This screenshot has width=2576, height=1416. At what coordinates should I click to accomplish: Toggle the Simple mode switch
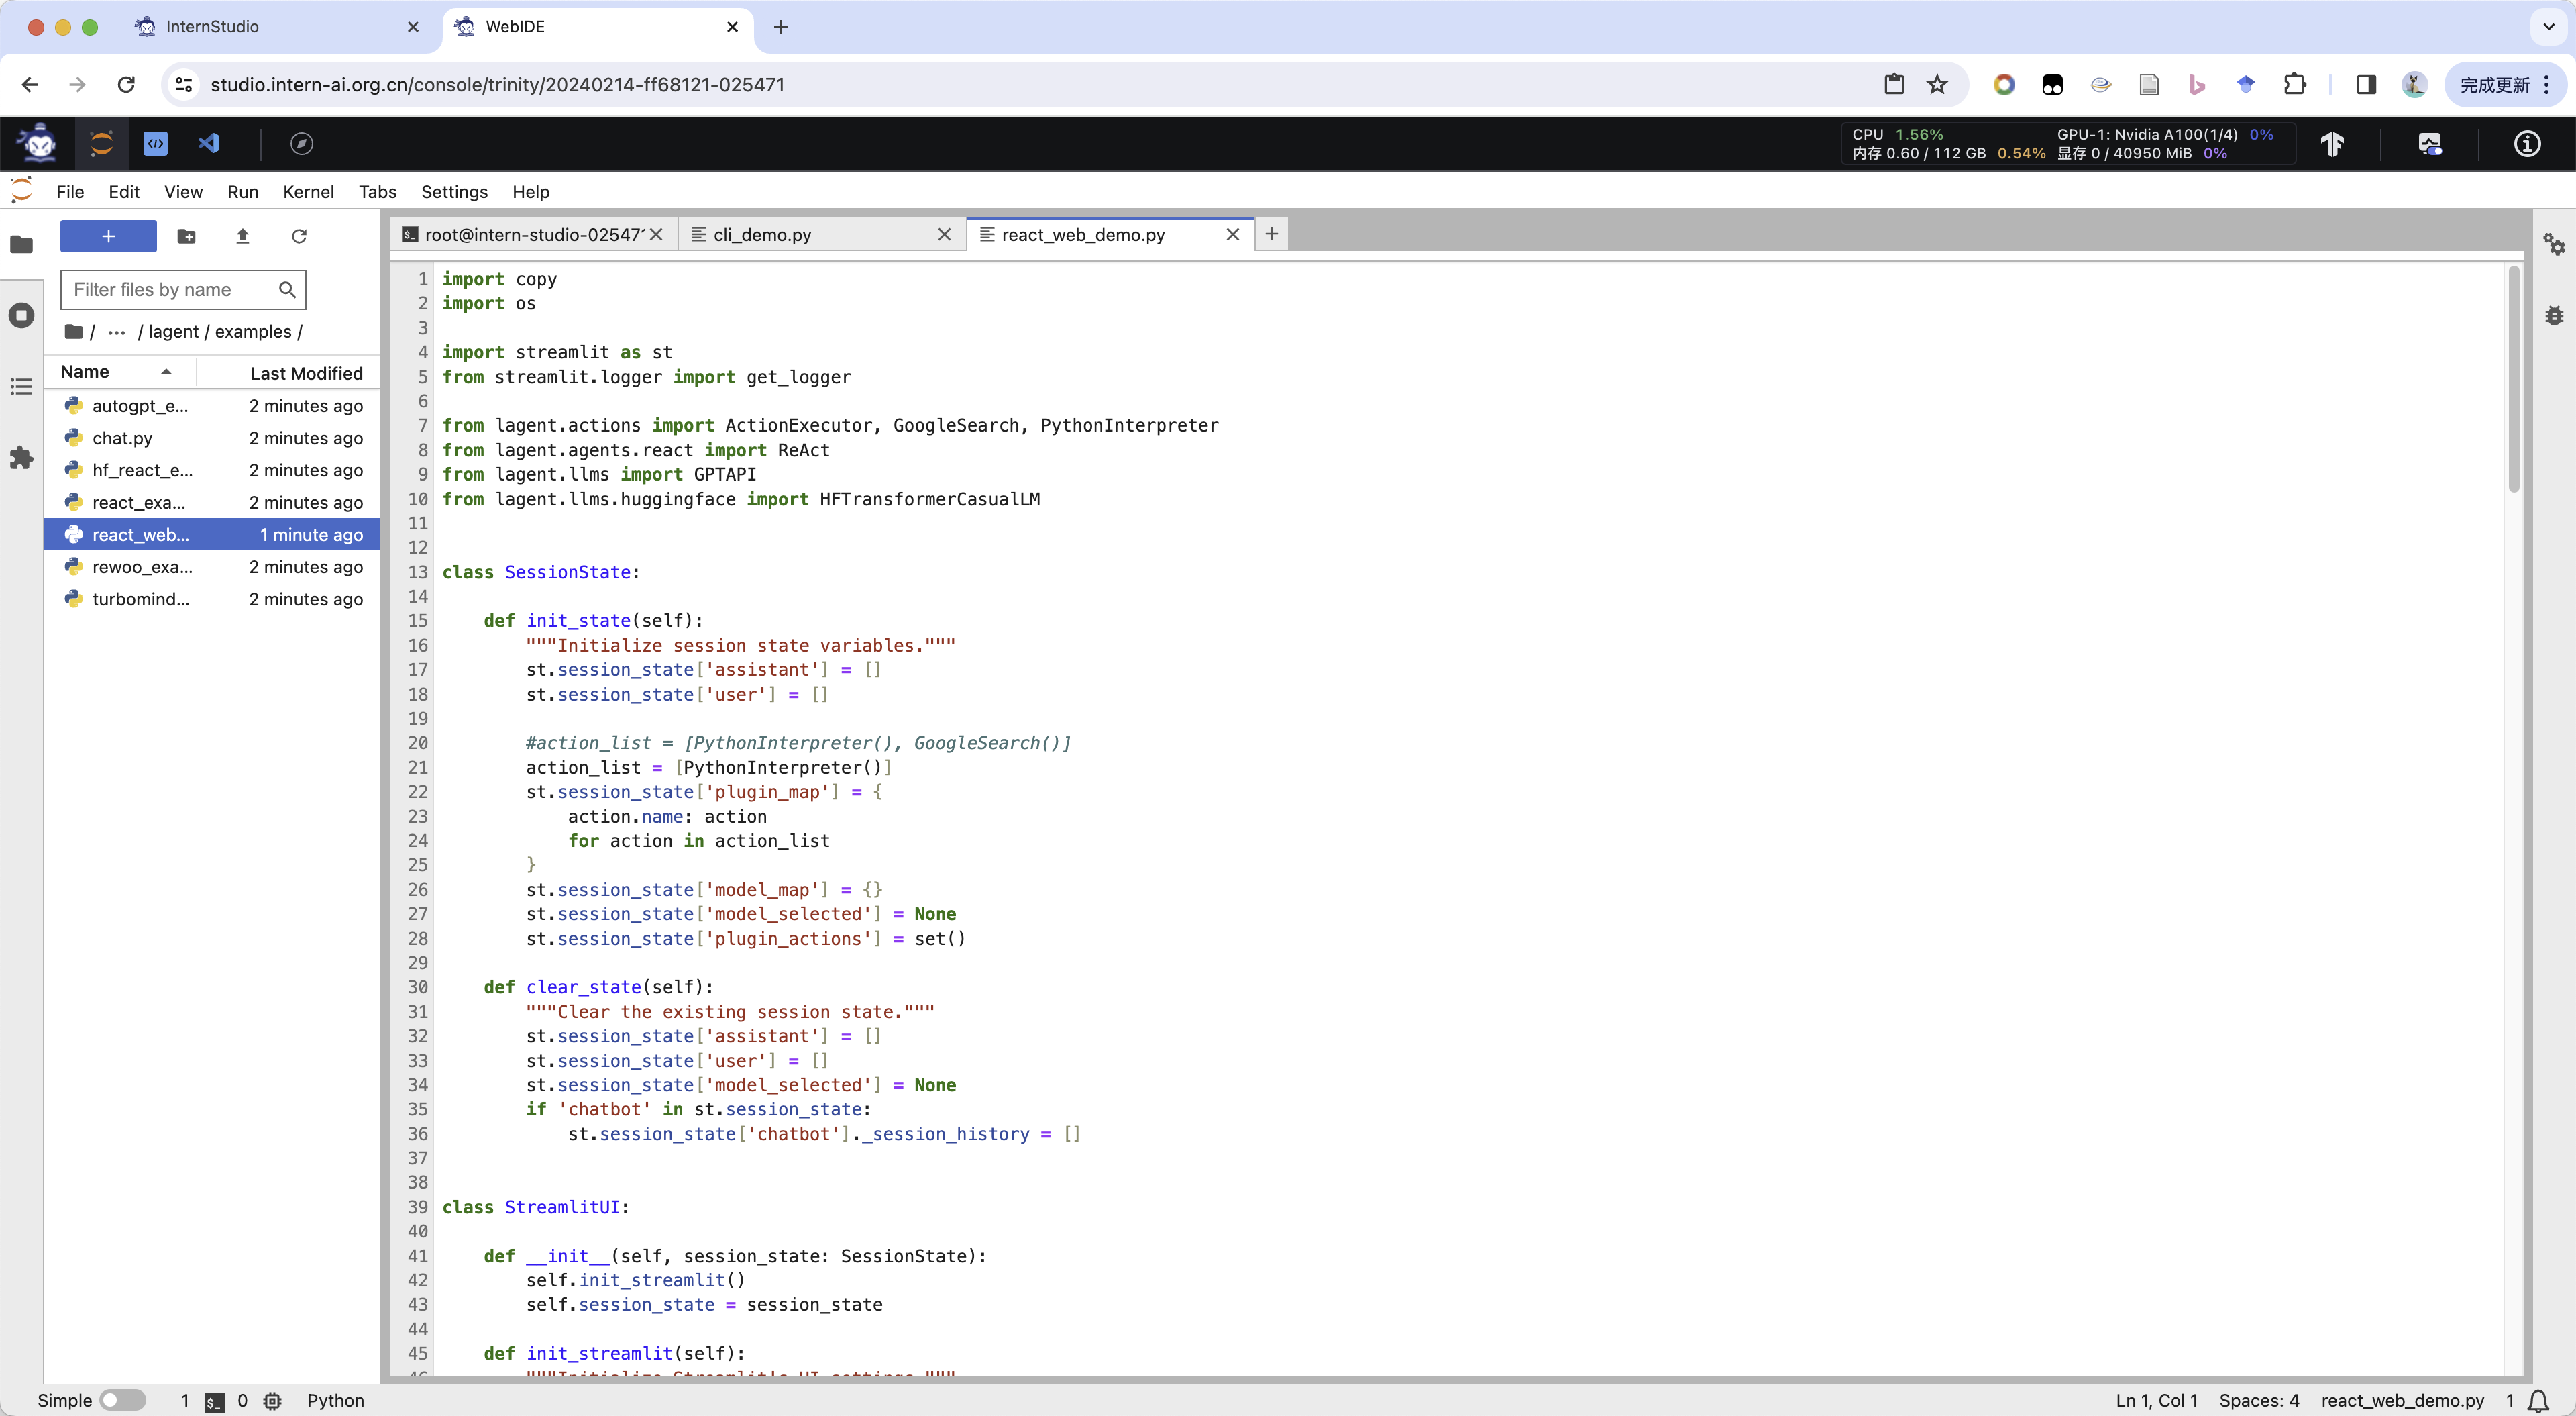pyautogui.click(x=122, y=1400)
